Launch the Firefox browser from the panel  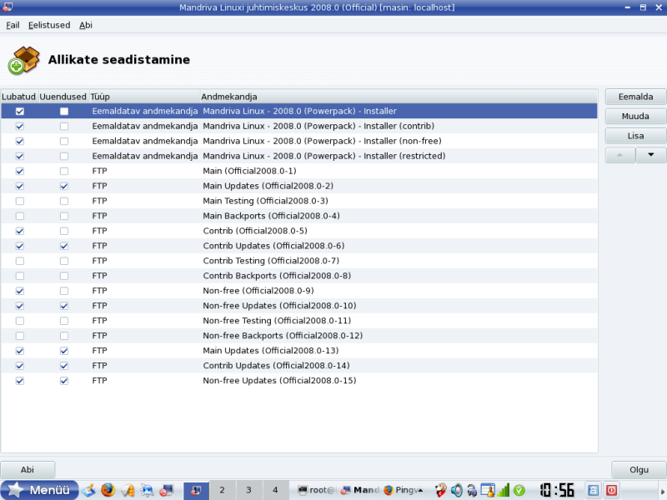coord(108,490)
